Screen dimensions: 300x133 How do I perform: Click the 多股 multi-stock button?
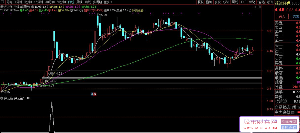click(x=217, y=2)
